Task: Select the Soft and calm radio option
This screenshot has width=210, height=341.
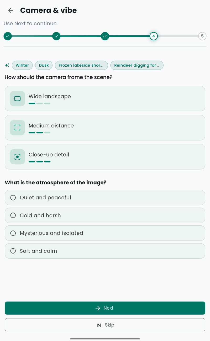Action: 105,251
